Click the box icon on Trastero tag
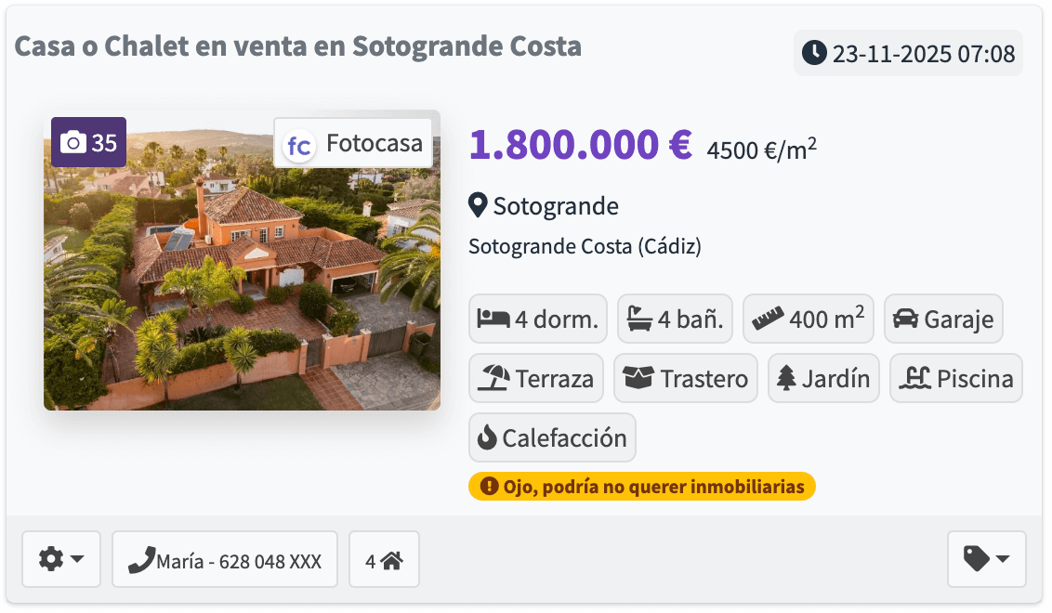 638,379
